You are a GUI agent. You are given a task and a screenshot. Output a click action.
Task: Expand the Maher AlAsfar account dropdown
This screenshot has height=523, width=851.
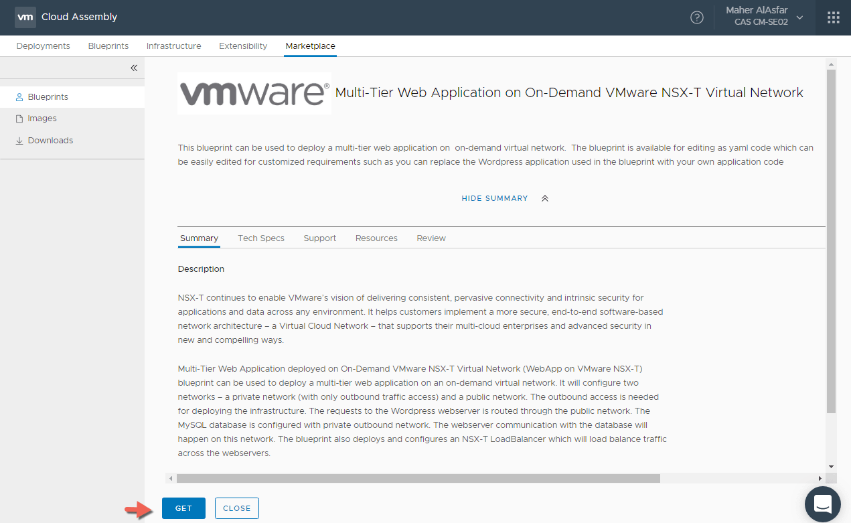tap(799, 17)
